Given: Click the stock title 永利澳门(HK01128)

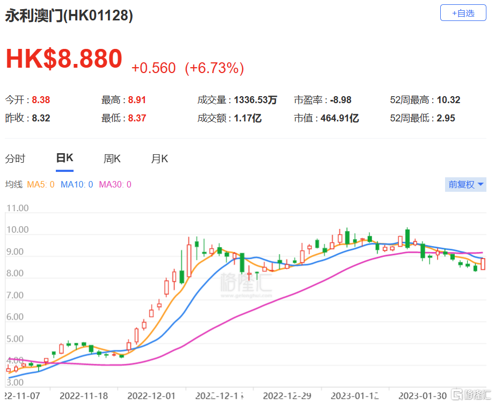Looking at the screenshot, I should [69, 16].
